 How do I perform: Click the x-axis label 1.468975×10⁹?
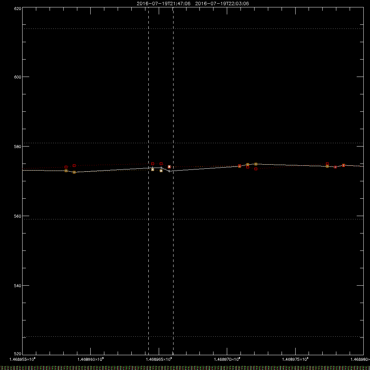[x=295, y=359]
